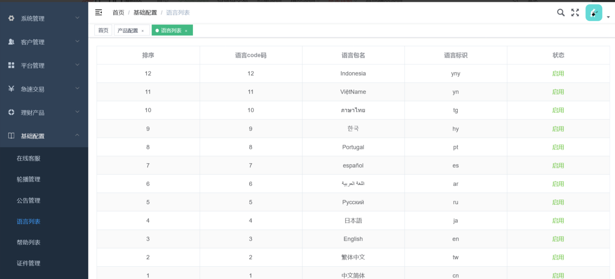The width and height of the screenshot is (615, 279).
Task: Click the hamburger sidebar collapse icon
Action: pos(99,13)
